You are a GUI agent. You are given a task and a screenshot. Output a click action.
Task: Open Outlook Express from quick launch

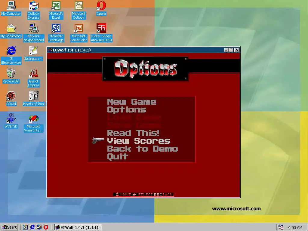(x=39, y=227)
